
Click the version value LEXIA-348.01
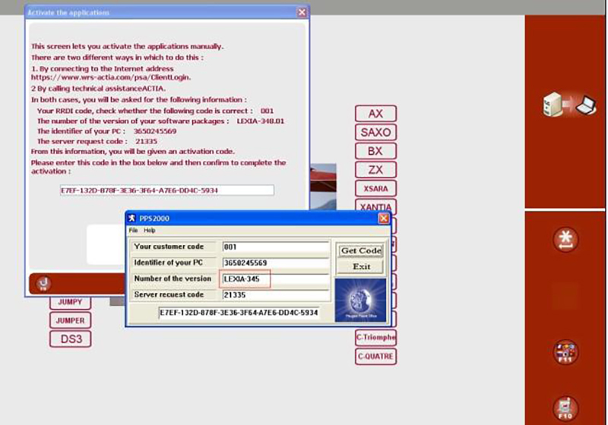pyautogui.click(x=260, y=121)
